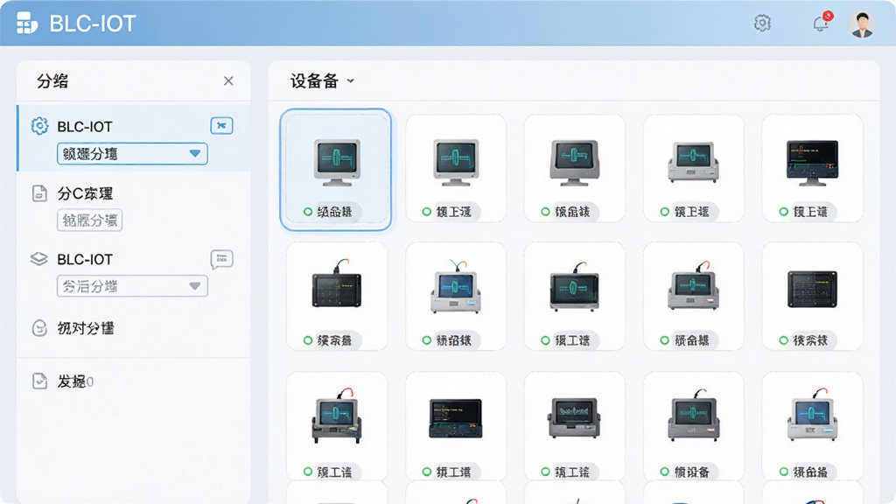Open the third monitor device card in the top row
The image size is (896, 504).
[574, 169]
